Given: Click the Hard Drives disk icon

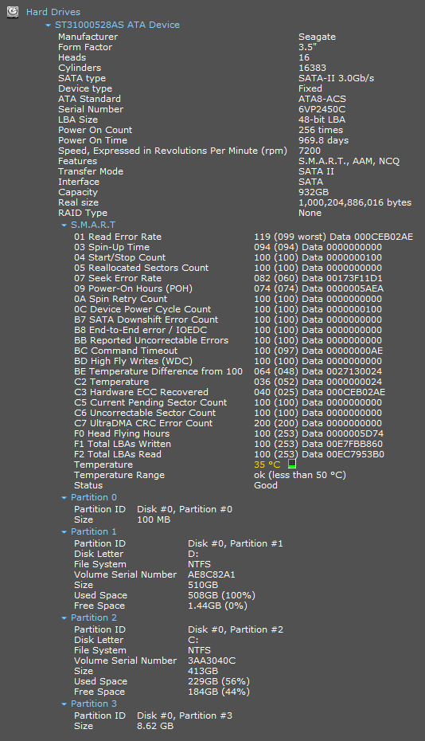Looking at the screenshot, I should click(13, 12).
